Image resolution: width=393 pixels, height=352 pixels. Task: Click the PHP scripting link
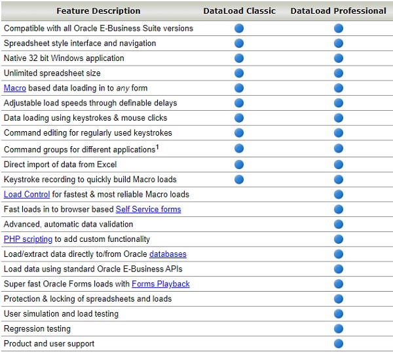click(x=28, y=239)
